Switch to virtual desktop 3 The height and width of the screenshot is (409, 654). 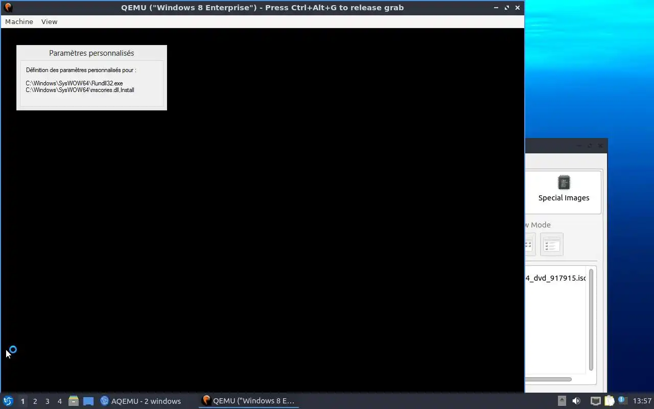(47, 401)
